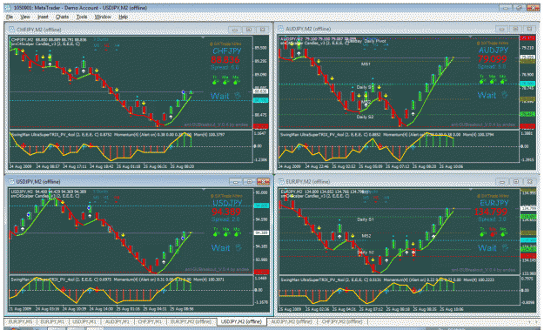Click the Spread value in the CHFJPY chart
Viewport: 544px width, 330px height.
[225, 67]
